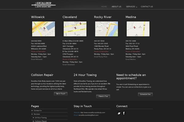Open the Email Medina link
This screenshot has height=122, width=184.
131,59
